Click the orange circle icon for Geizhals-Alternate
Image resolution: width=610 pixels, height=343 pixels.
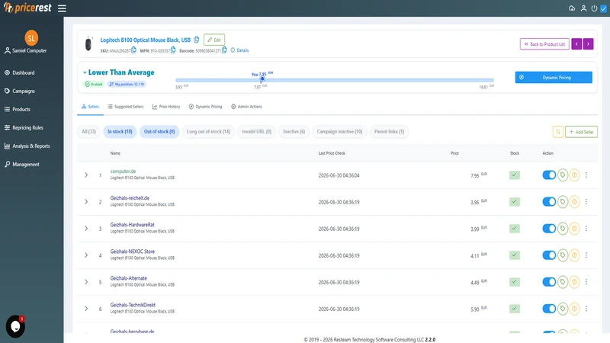tap(574, 282)
